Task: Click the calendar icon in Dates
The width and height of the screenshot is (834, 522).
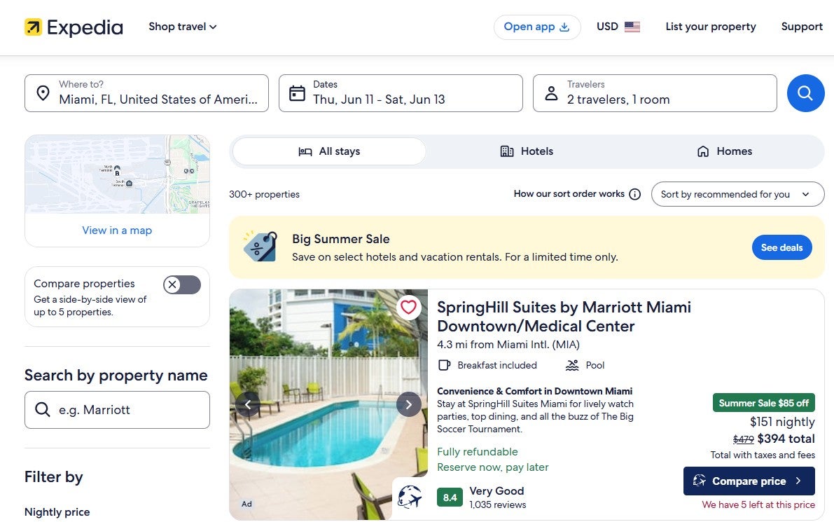Action: 297,93
